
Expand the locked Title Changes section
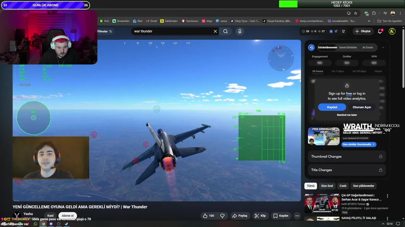point(347,170)
